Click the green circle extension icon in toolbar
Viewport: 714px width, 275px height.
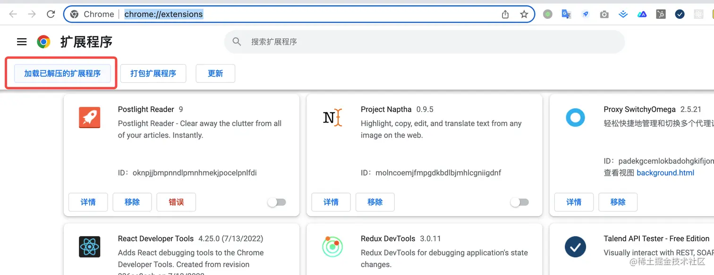548,14
